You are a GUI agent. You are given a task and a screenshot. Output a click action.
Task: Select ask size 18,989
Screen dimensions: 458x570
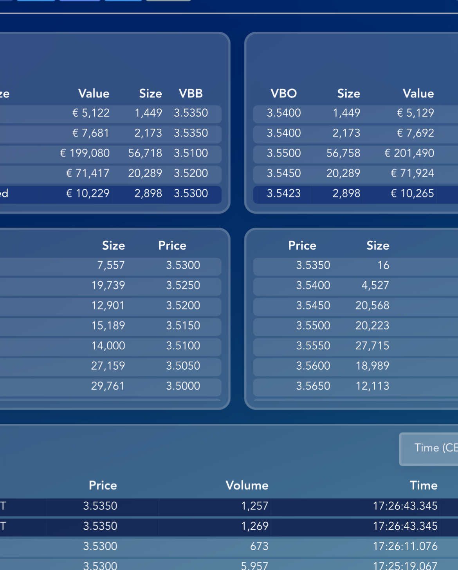coord(372,366)
